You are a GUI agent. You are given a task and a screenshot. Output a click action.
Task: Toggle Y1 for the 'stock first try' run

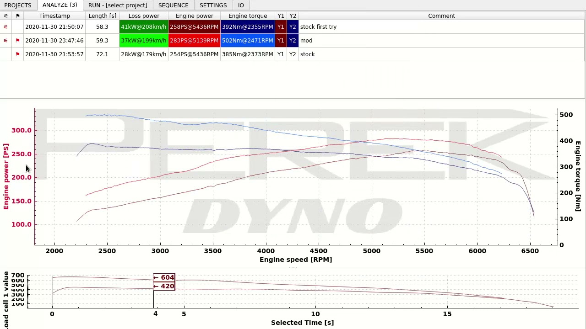tap(281, 27)
